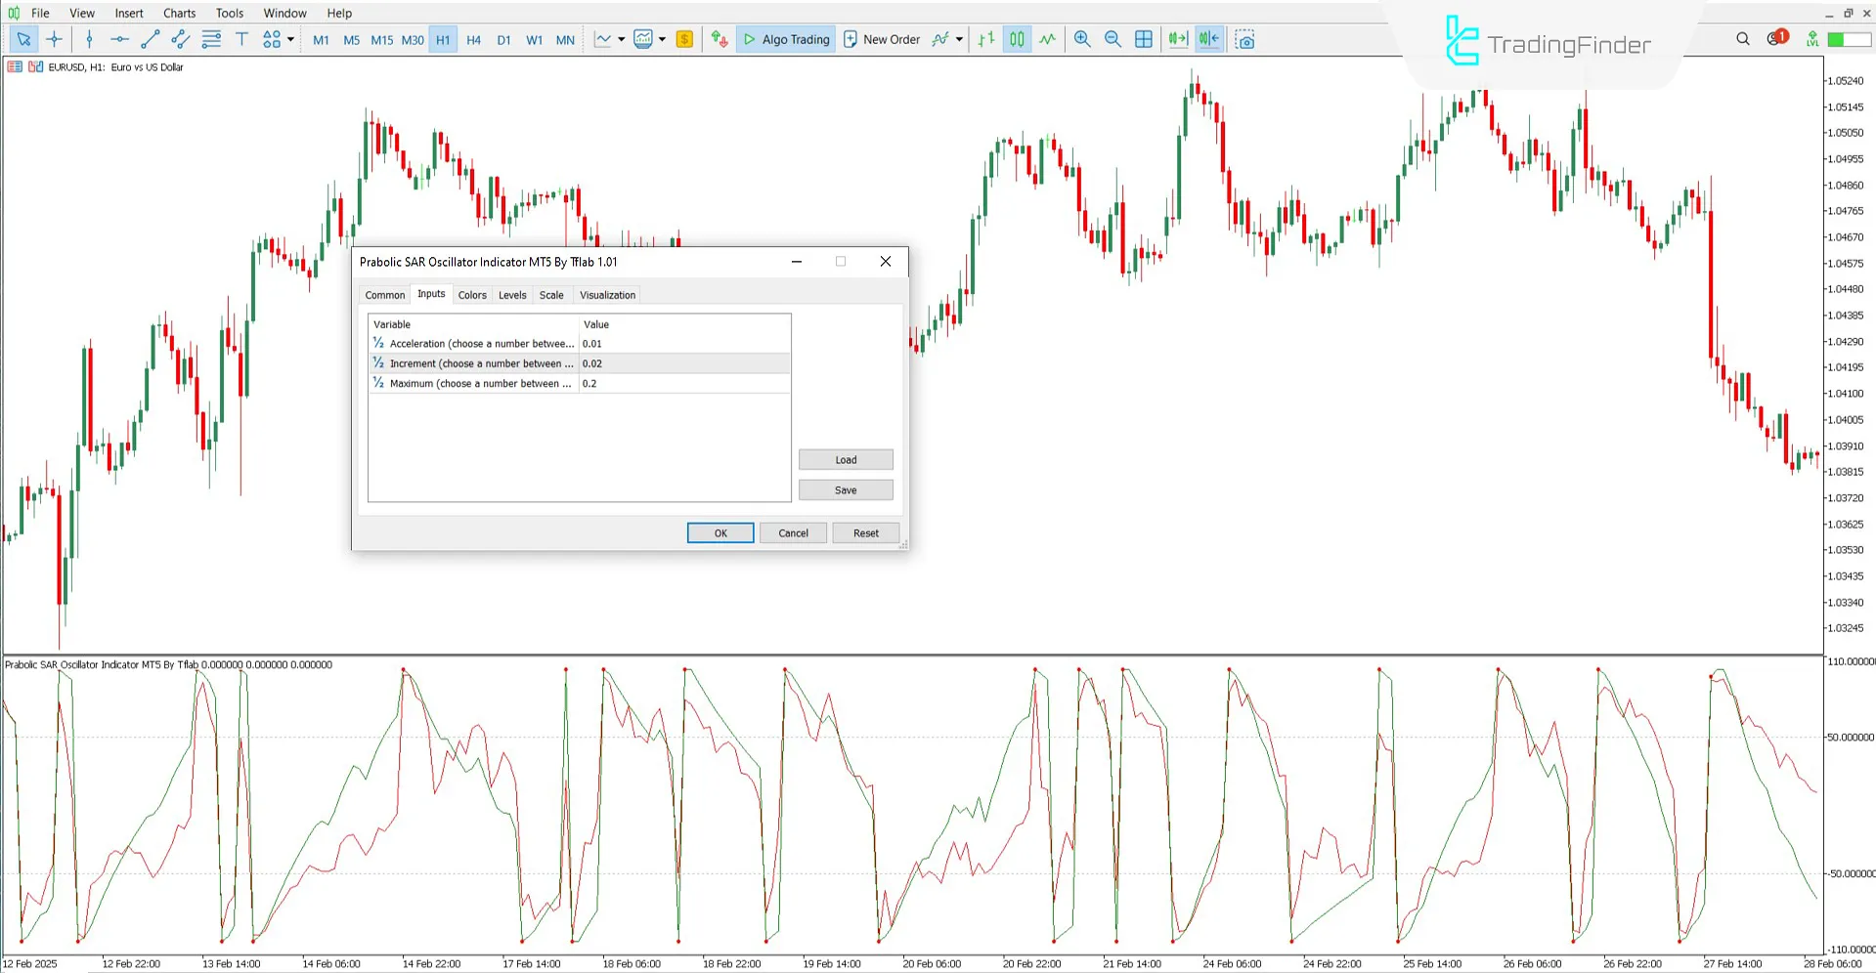Select the Crosshair tool
The height and width of the screenshot is (973, 1876).
tap(54, 39)
